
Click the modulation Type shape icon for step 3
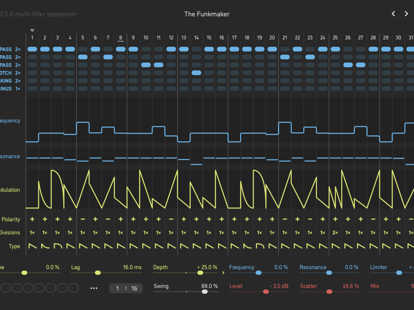[x=57, y=246]
